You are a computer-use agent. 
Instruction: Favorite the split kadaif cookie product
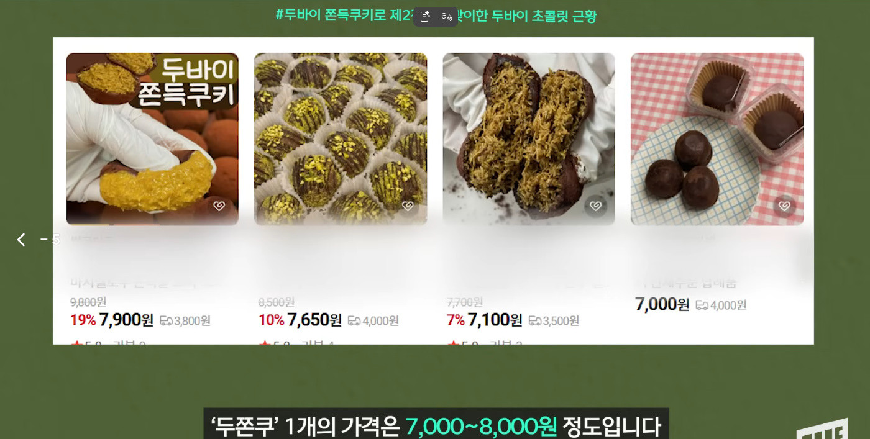click(595, 206)
